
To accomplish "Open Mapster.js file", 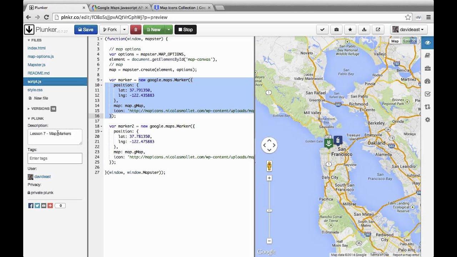I will pyautogui.click(x=36, y=65).
